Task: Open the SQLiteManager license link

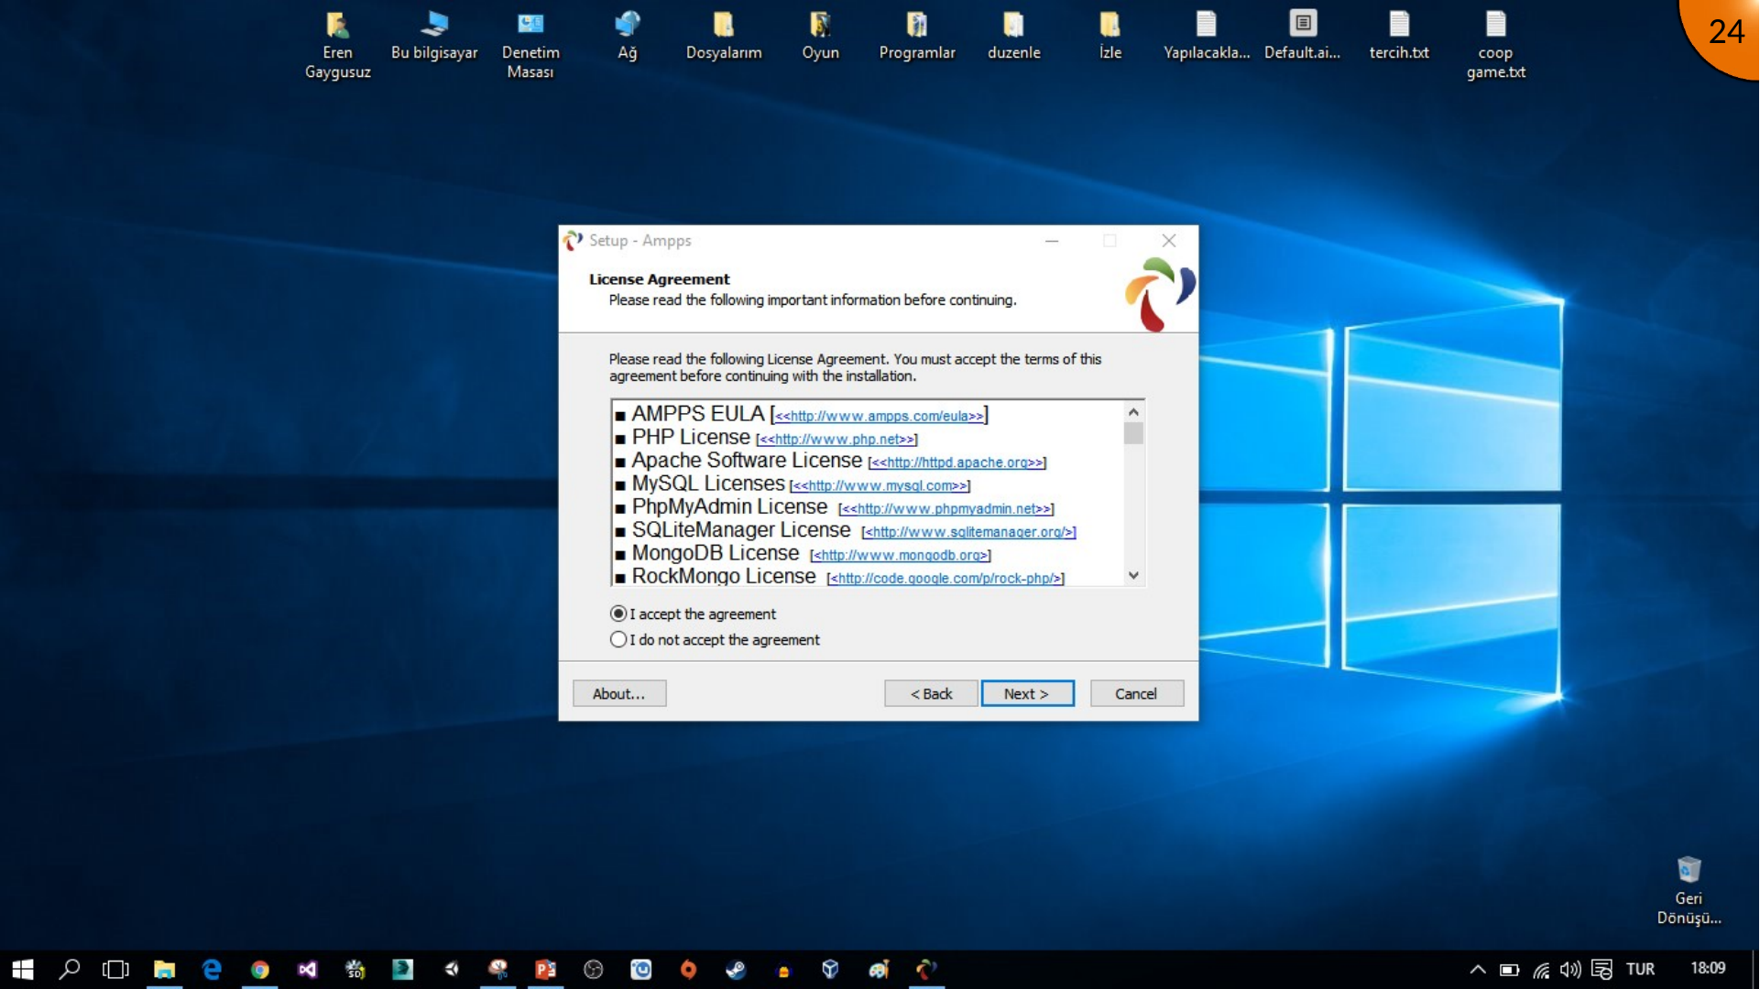Action: (x=968, y=532)
